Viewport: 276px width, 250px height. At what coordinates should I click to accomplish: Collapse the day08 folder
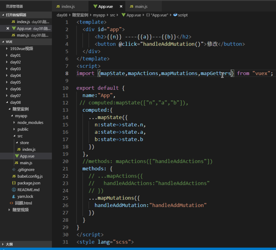click(26, 102)
